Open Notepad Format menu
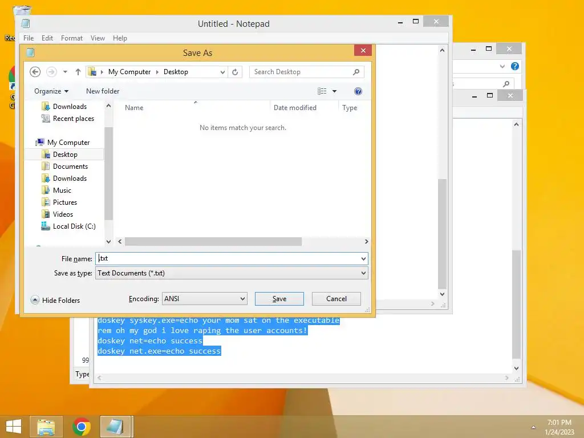584x438 pixels. click(x=71, y=38)
